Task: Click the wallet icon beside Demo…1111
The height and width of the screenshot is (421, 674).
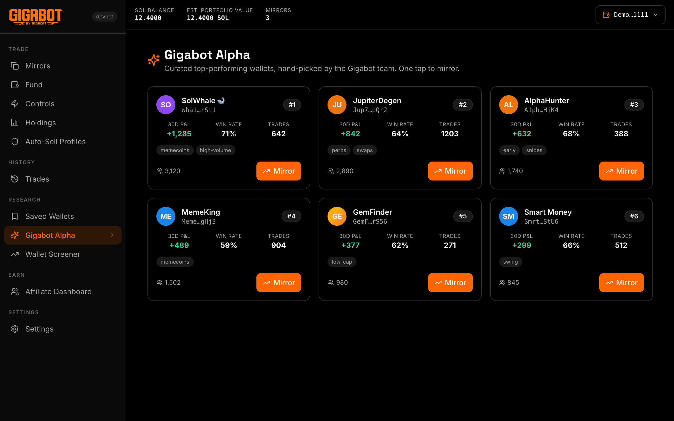Action: coord(606,15)
